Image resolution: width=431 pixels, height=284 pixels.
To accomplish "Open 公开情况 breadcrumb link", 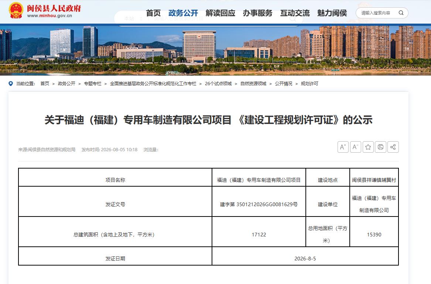I will tap(284, 83).
